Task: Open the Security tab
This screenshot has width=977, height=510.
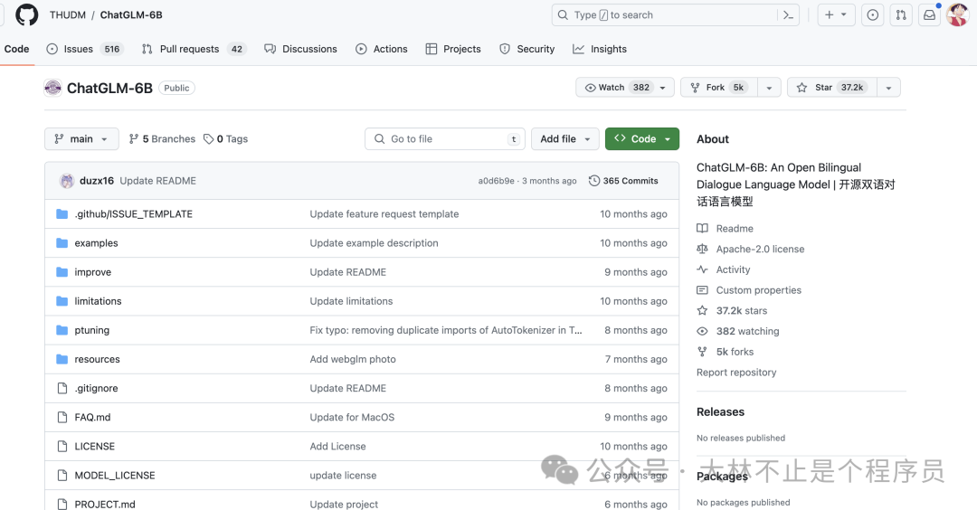Action: click(527, 49)
